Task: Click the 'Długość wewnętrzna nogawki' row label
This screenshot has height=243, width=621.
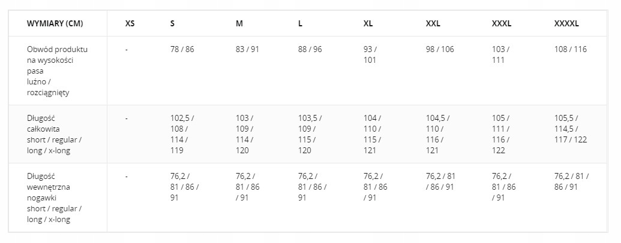Action: point(54,198)
